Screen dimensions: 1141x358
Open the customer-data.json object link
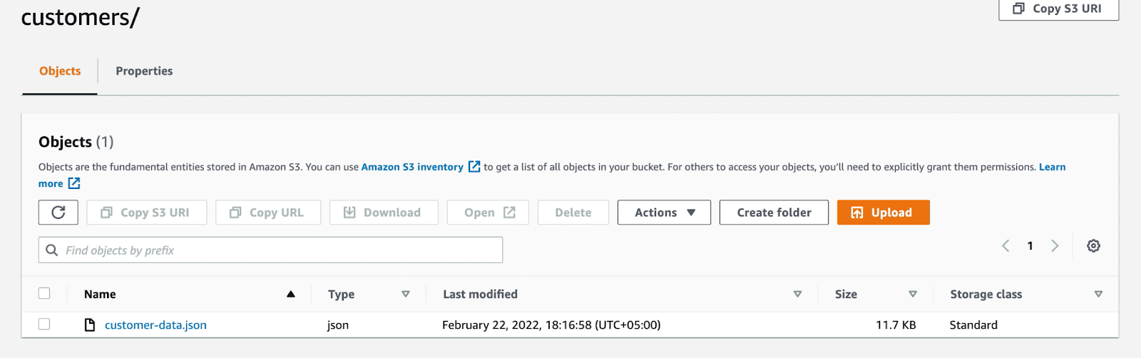[155, 325]
